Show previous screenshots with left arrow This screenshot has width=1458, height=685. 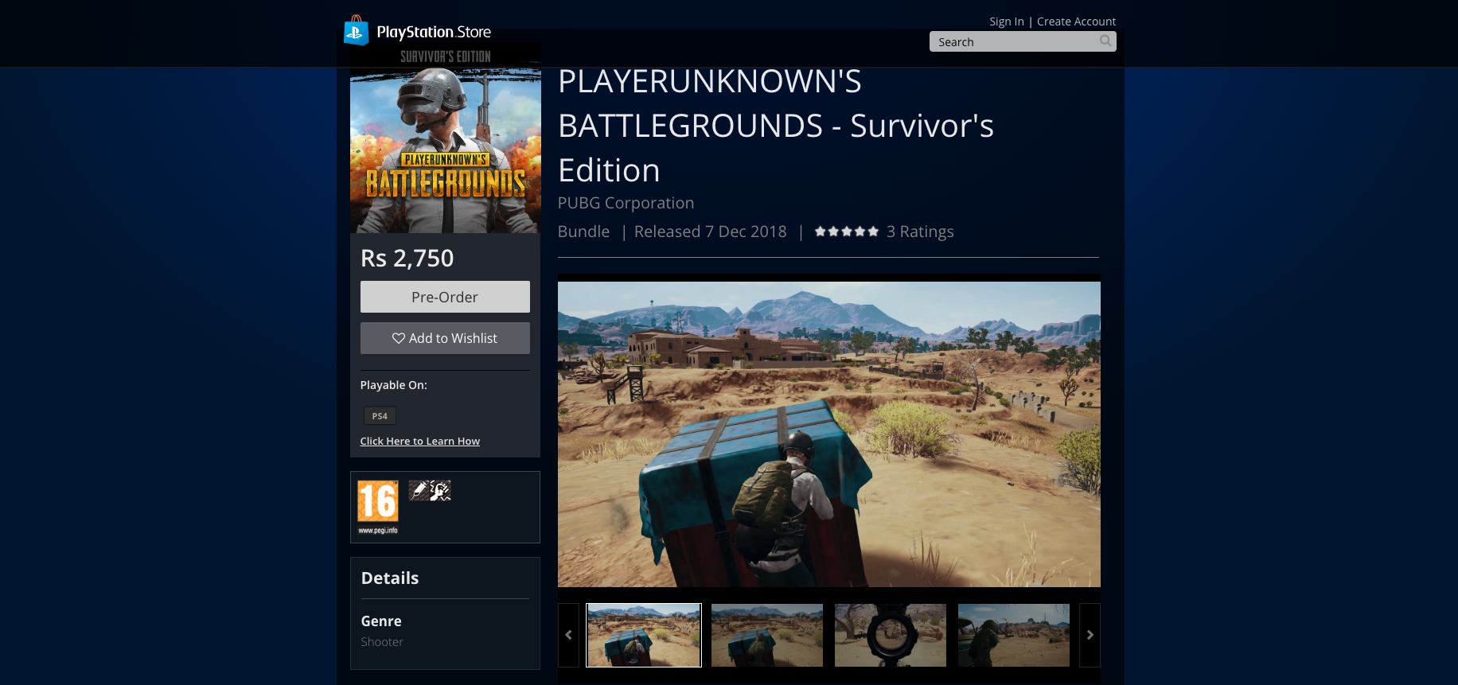point(568,635)
